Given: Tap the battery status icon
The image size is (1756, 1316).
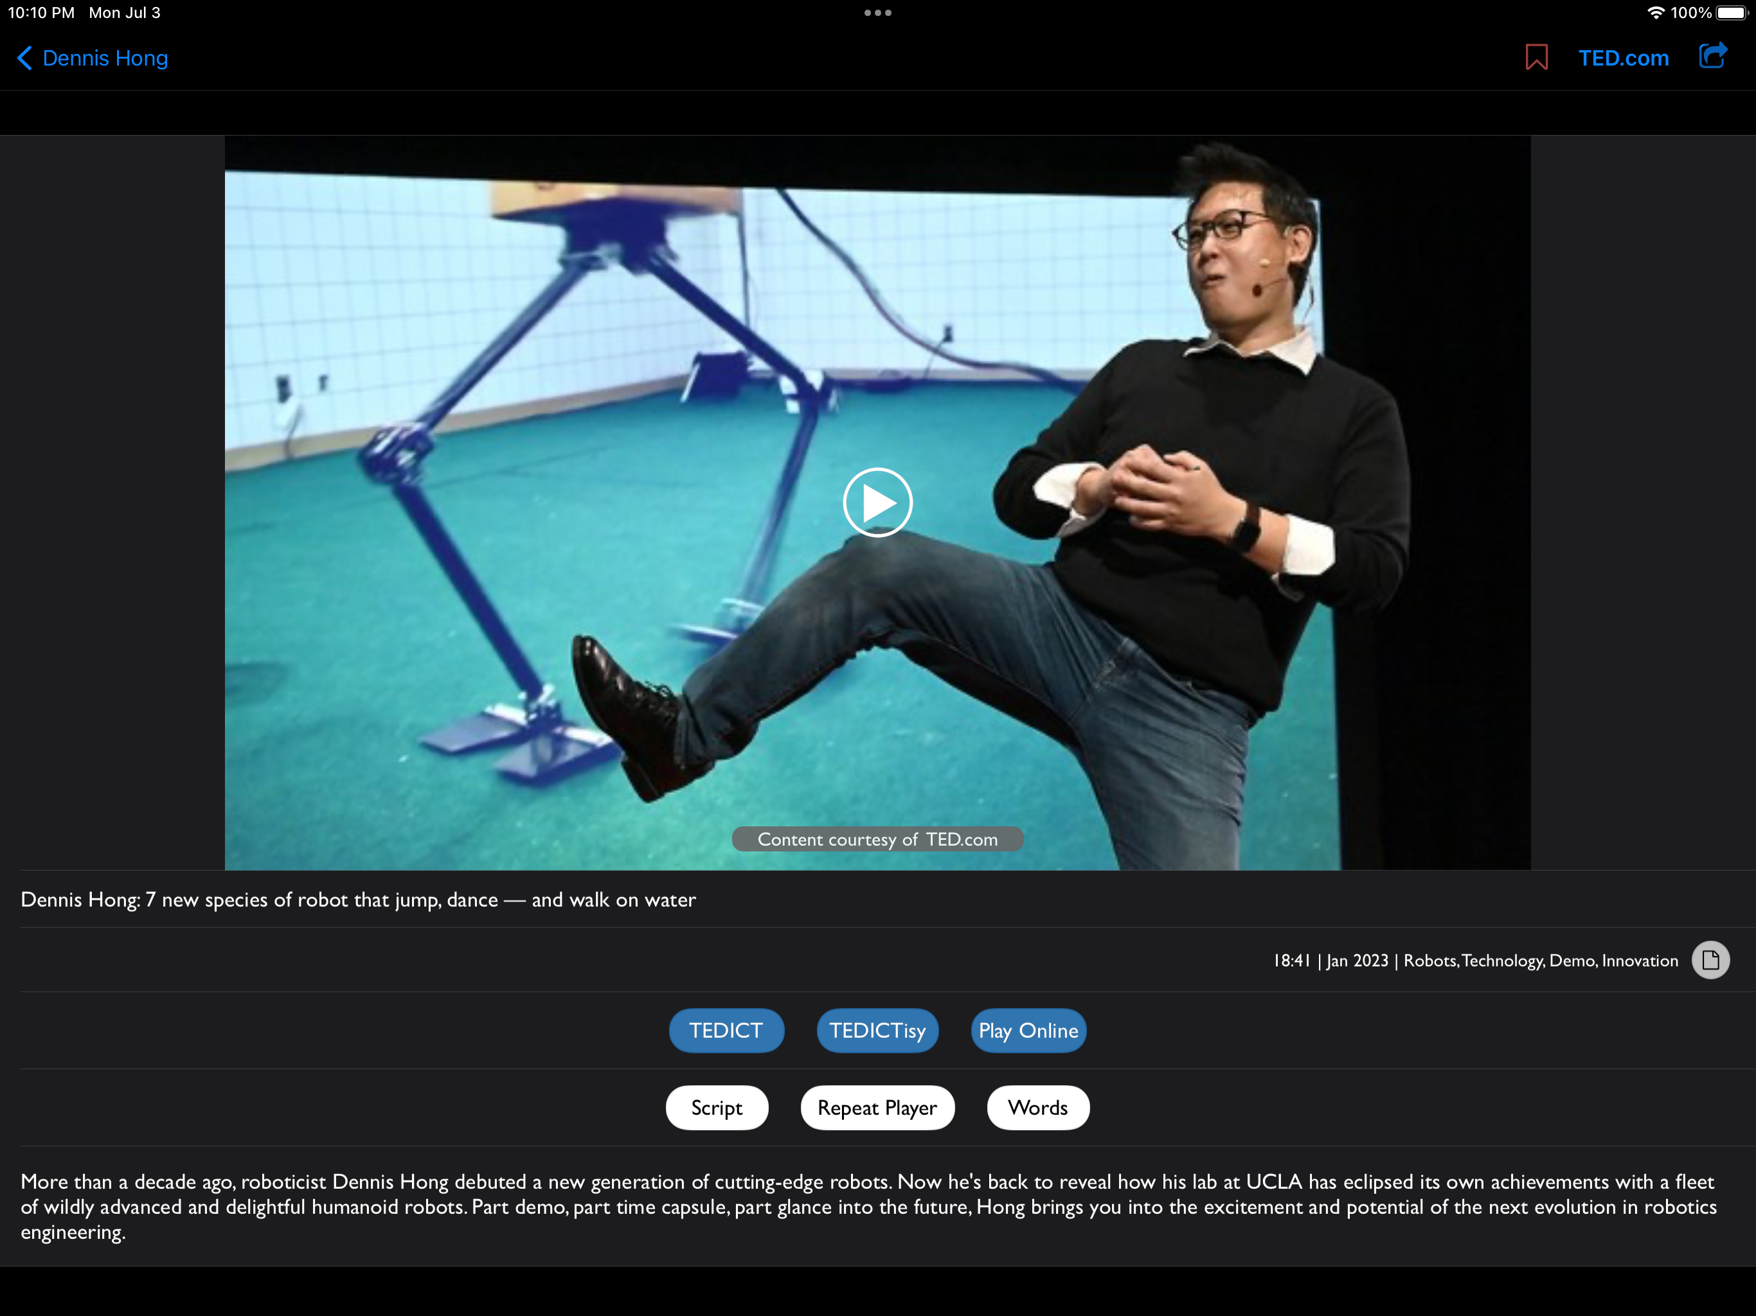Looking at the screenshot, I should [1732, 13].
